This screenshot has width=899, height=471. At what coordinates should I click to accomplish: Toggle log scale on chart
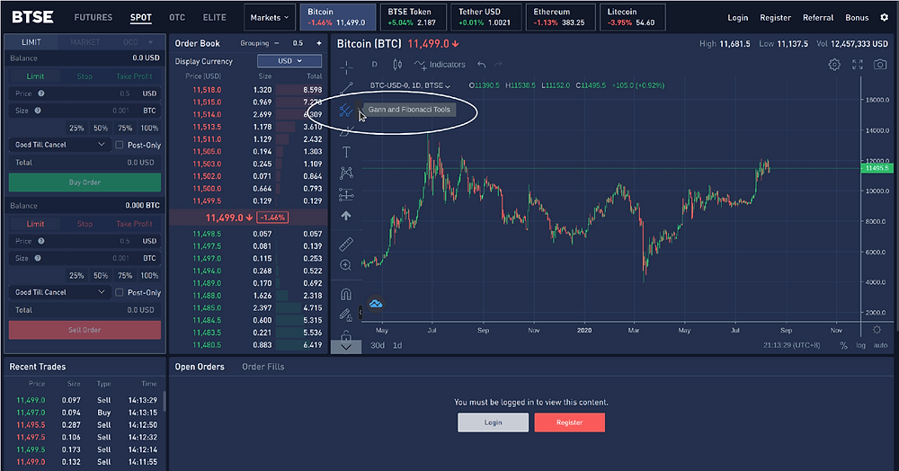click(860, 345)
